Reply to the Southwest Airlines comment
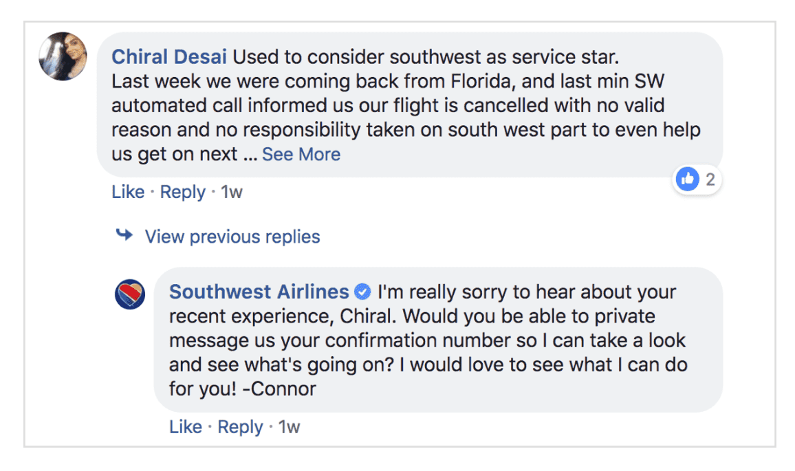 pyautogui.click(x=240, y=427)
